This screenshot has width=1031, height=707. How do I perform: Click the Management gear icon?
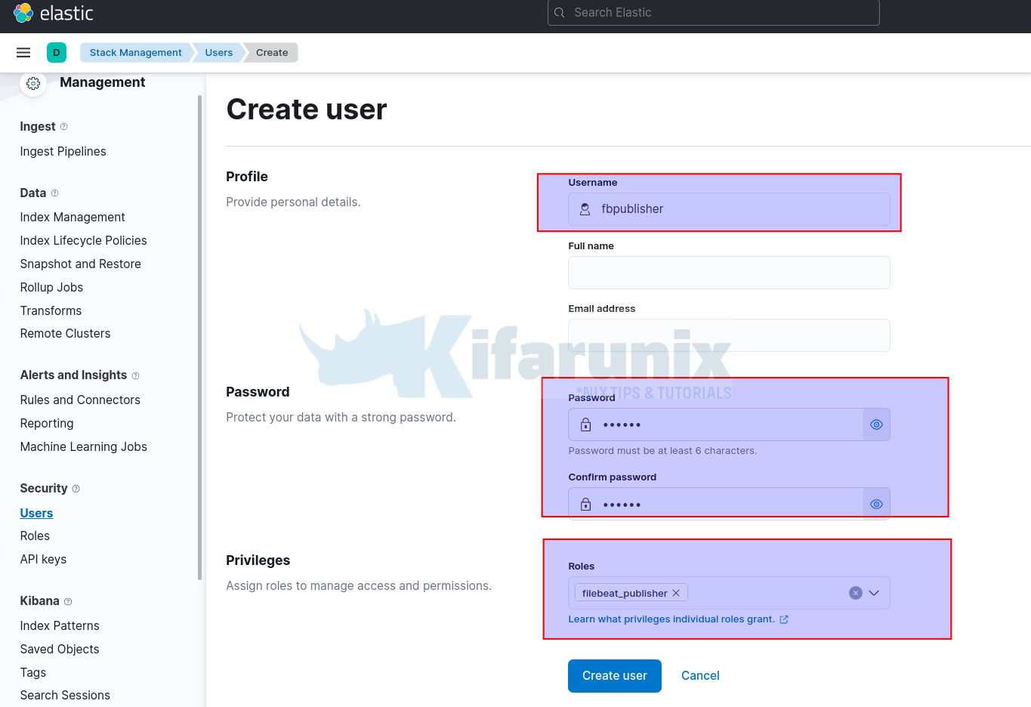click(33, 84)
